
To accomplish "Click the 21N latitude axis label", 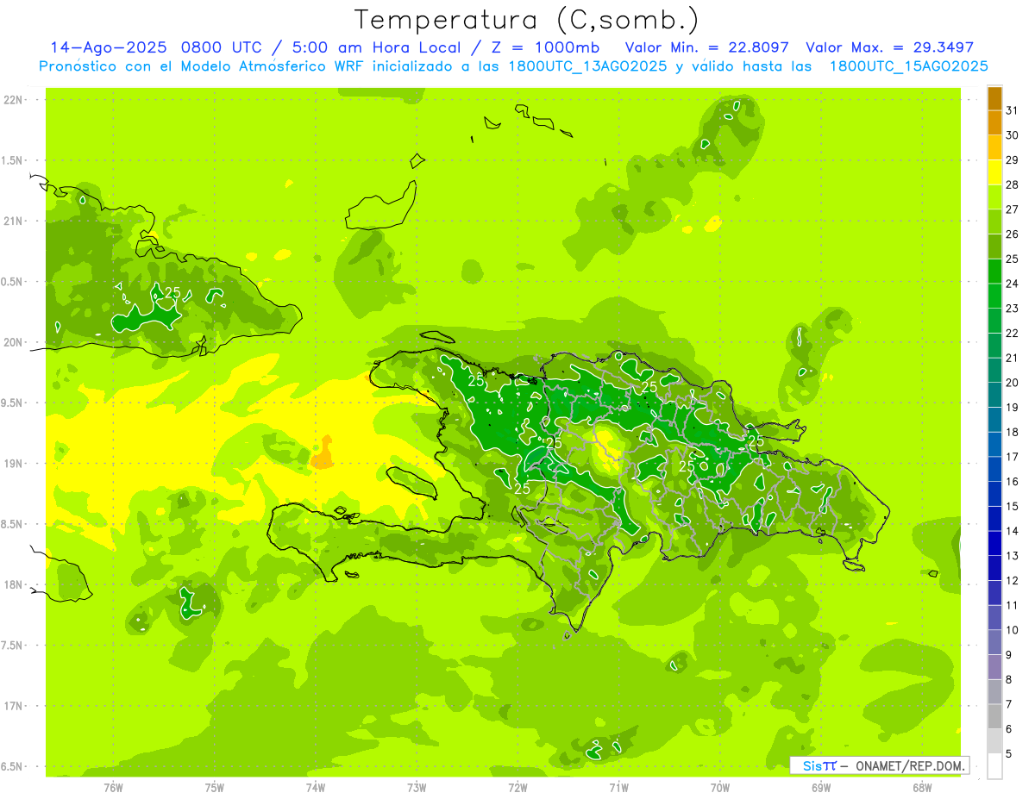I will click(x=13, y=221).
